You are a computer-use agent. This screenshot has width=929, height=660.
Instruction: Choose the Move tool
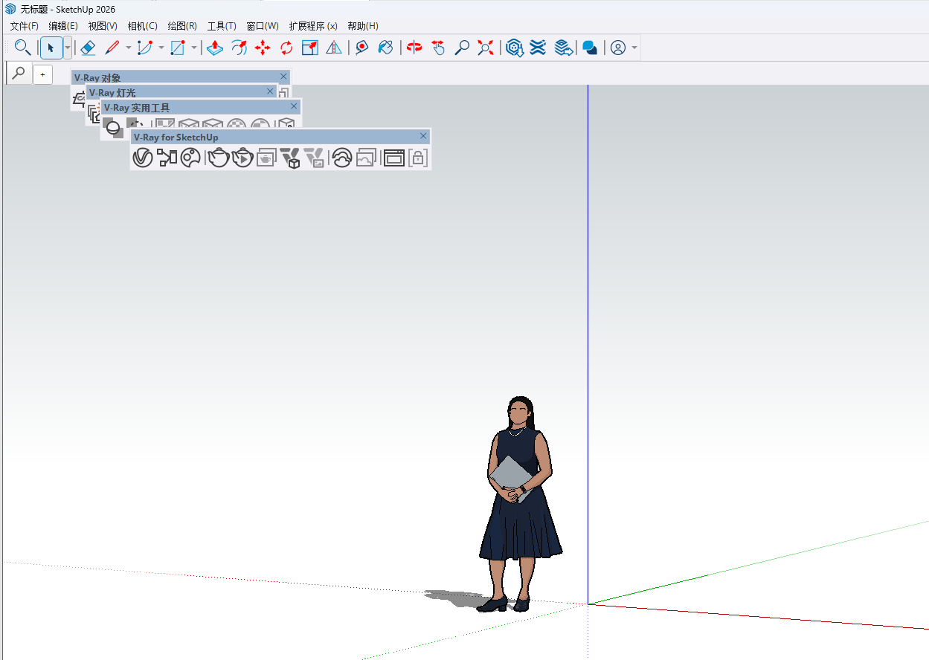coord(263,48)
